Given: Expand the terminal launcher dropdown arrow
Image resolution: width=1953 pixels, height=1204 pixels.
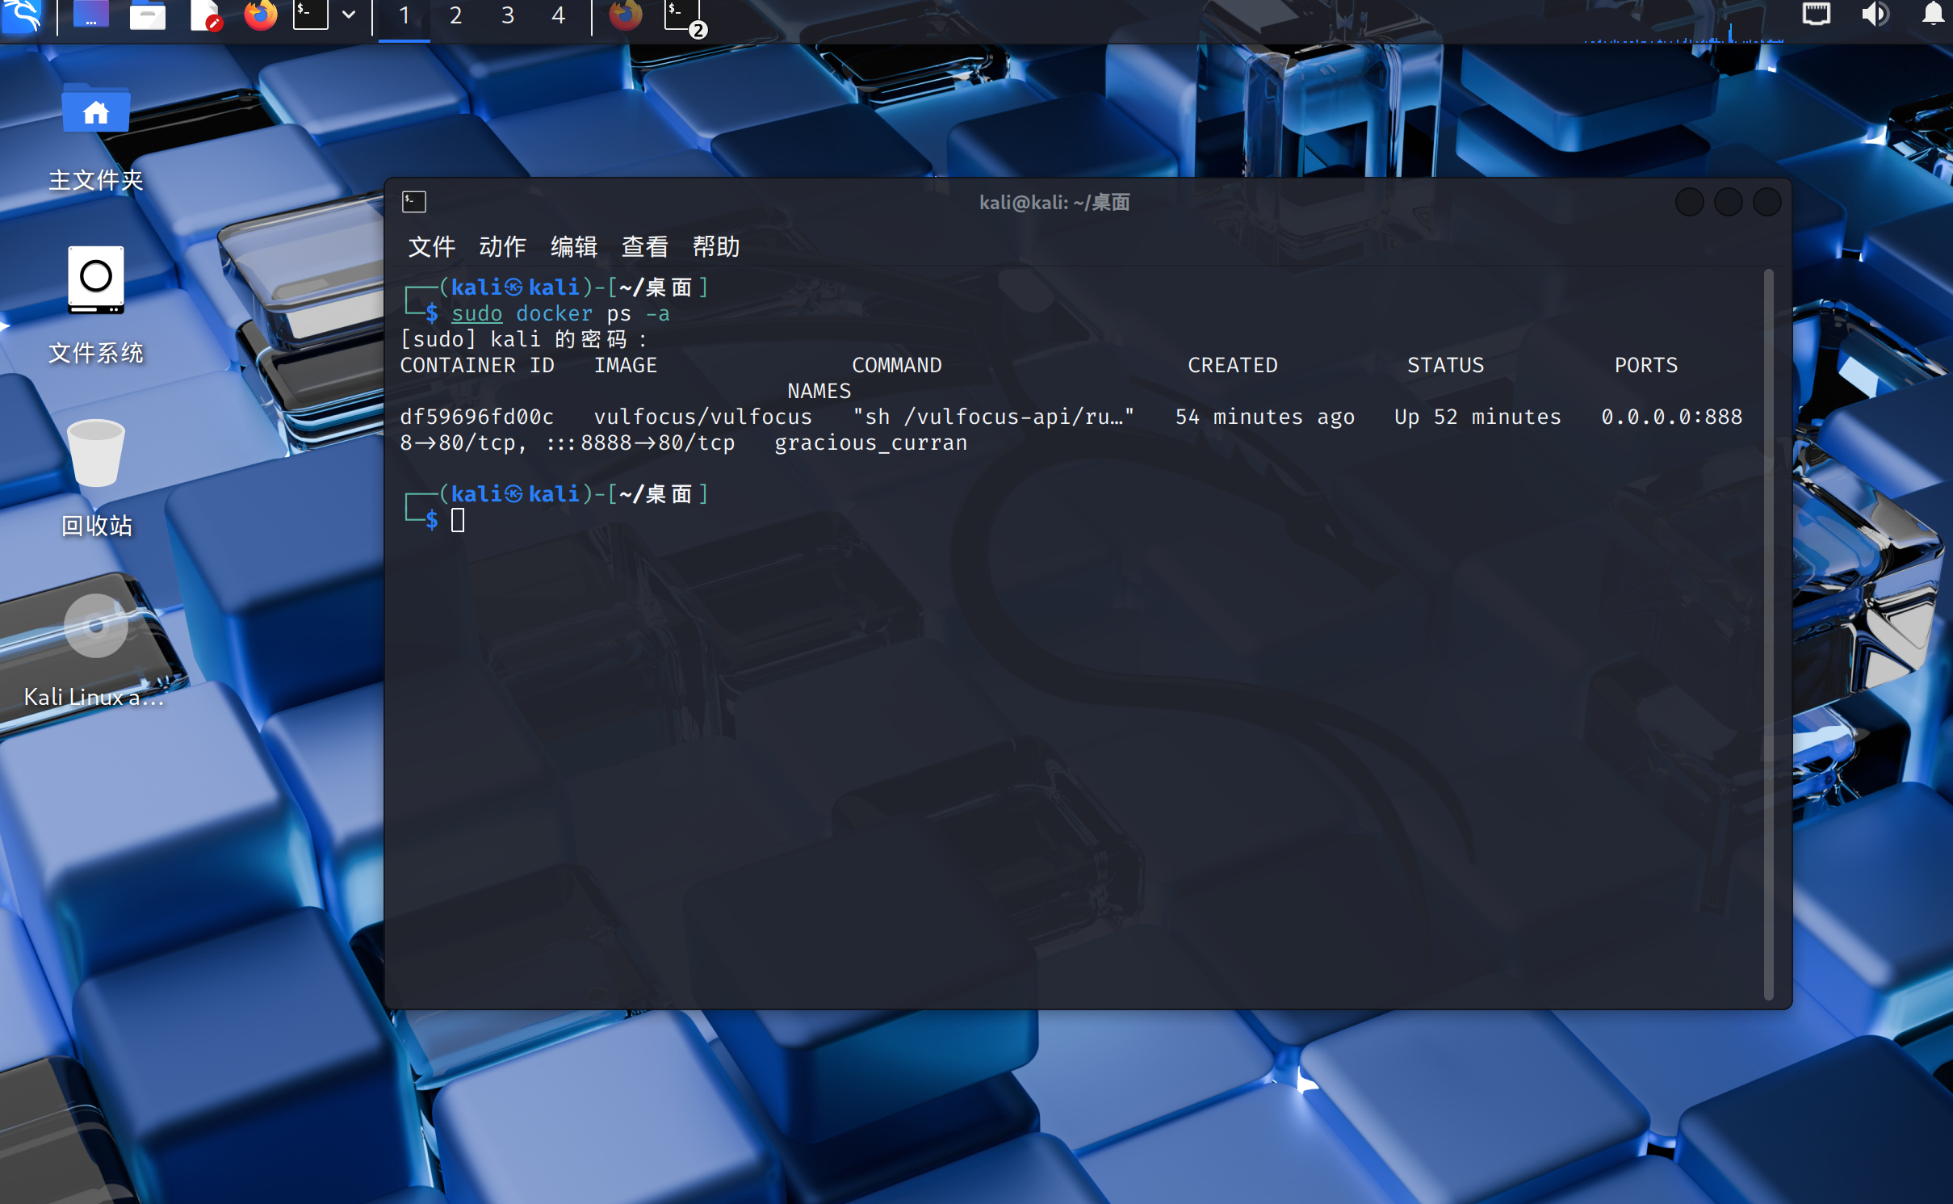Looking at the screenshot, I should [349, 15].
